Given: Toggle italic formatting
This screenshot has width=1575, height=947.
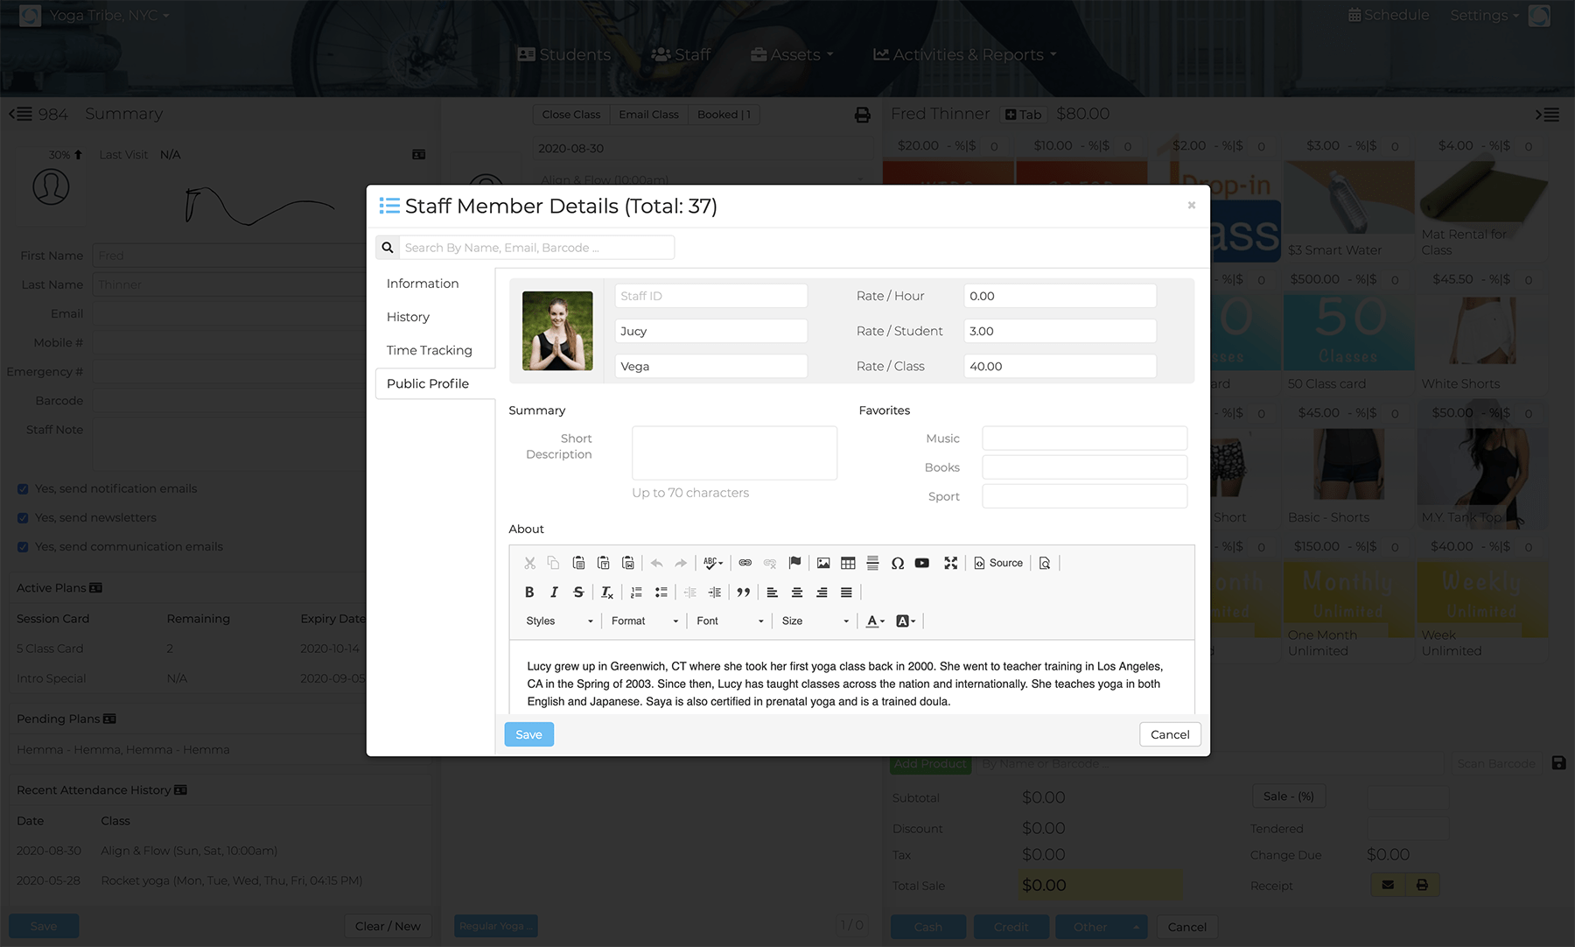Looking at the screenshot, I should click(554, 593).
